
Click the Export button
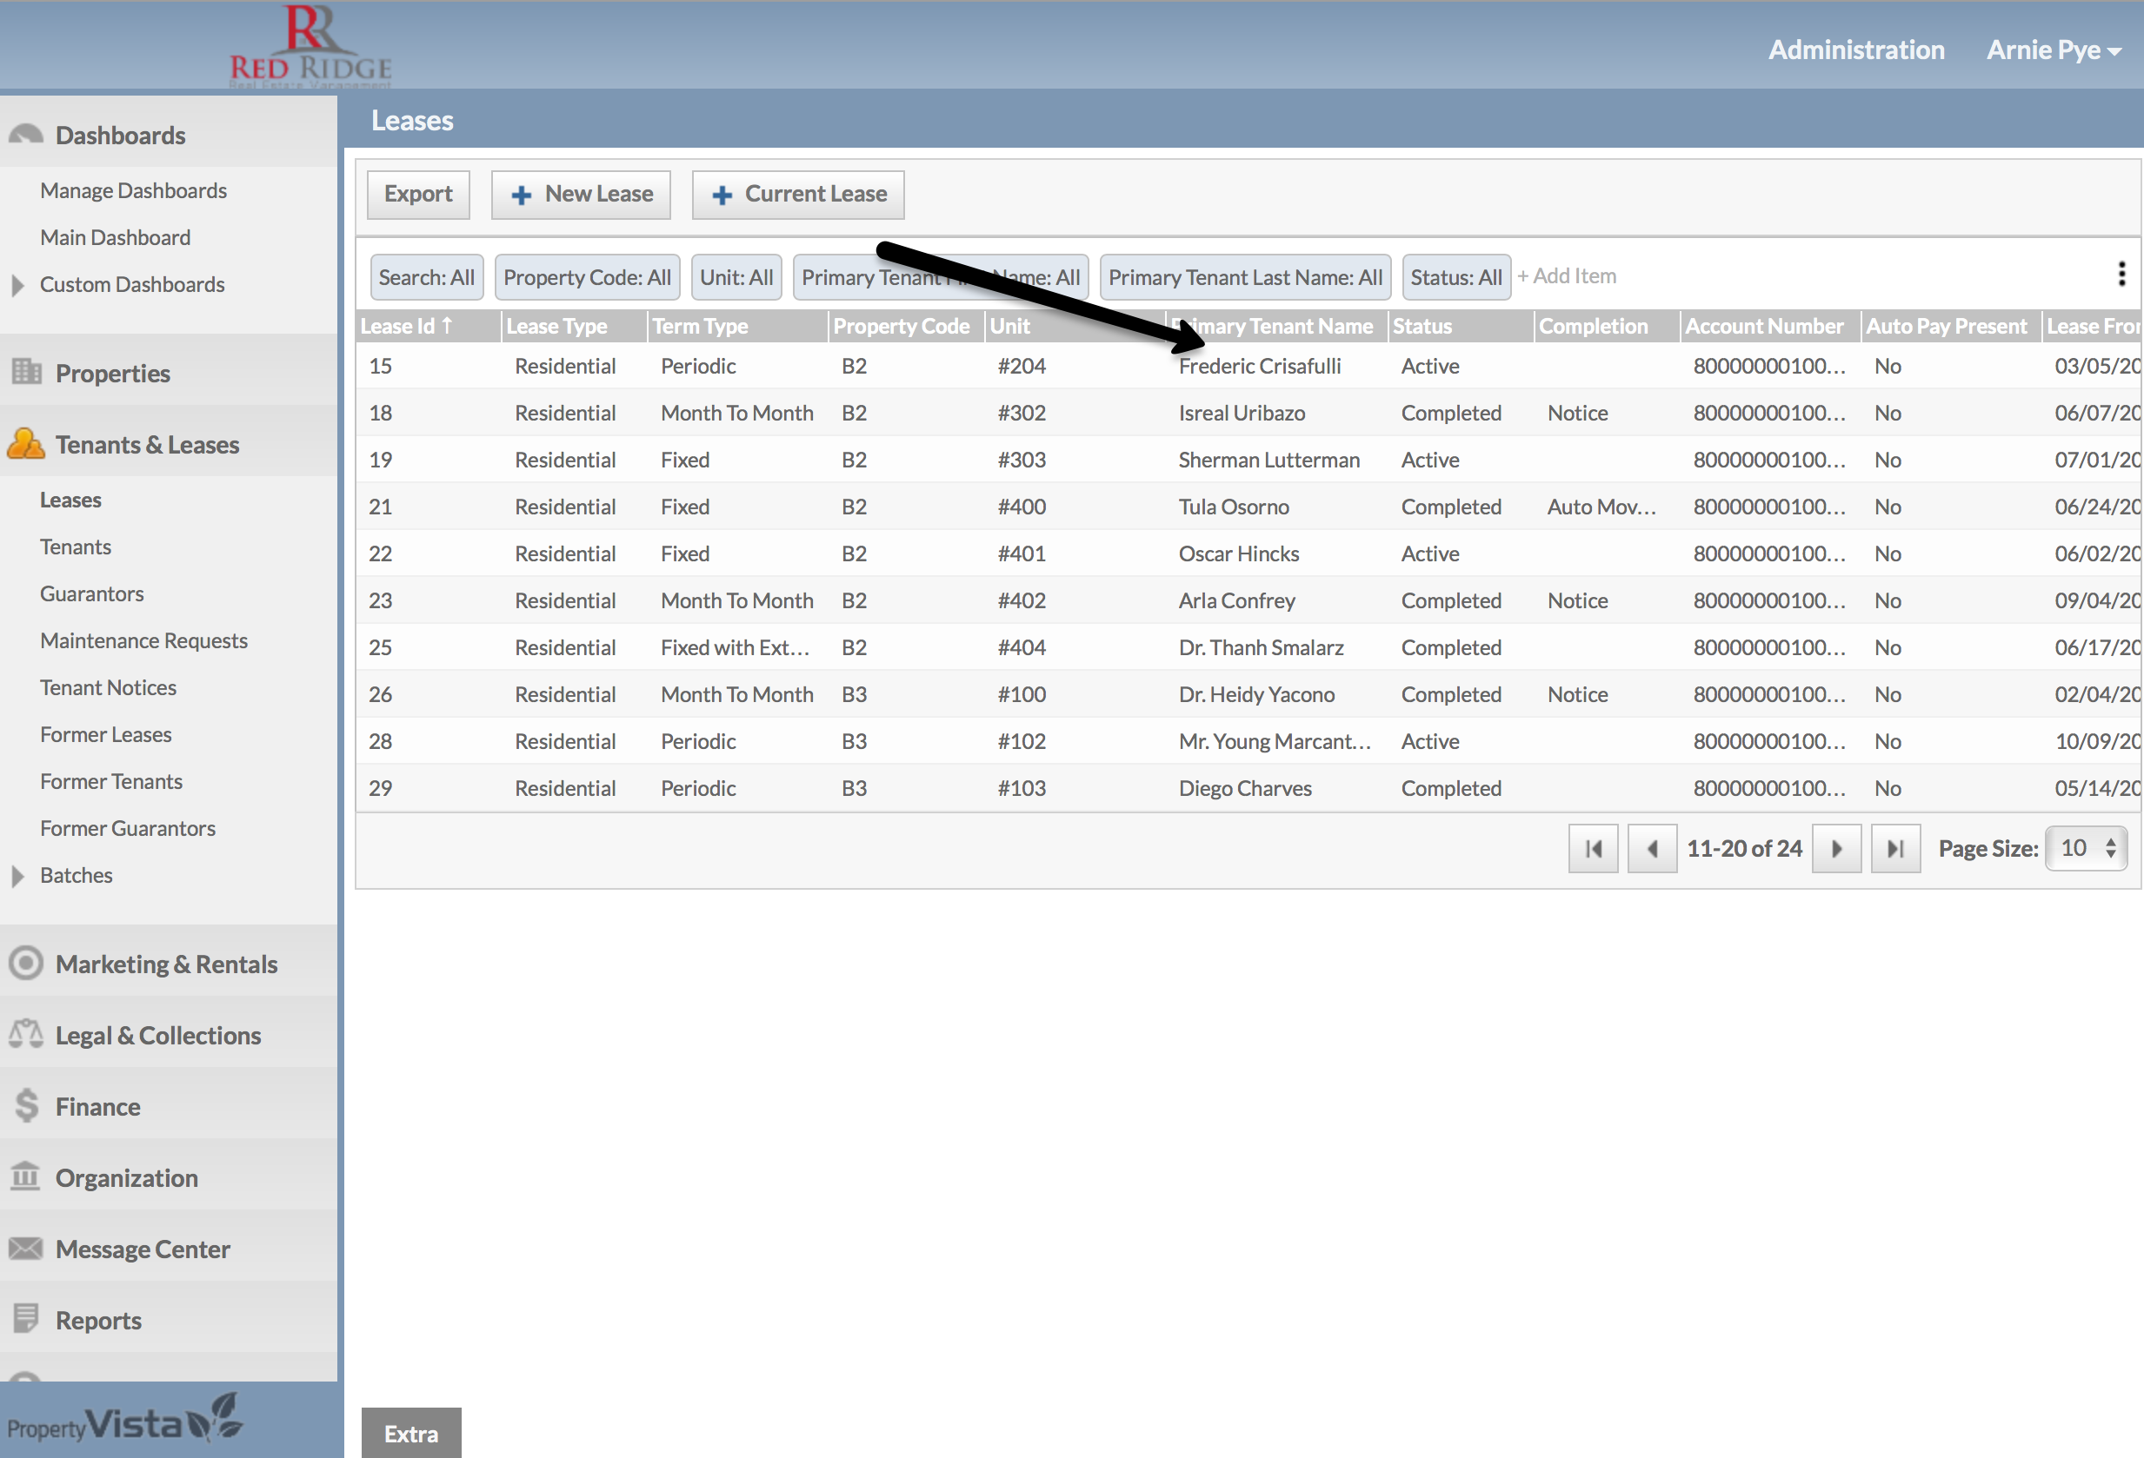[x=418, y=195]
